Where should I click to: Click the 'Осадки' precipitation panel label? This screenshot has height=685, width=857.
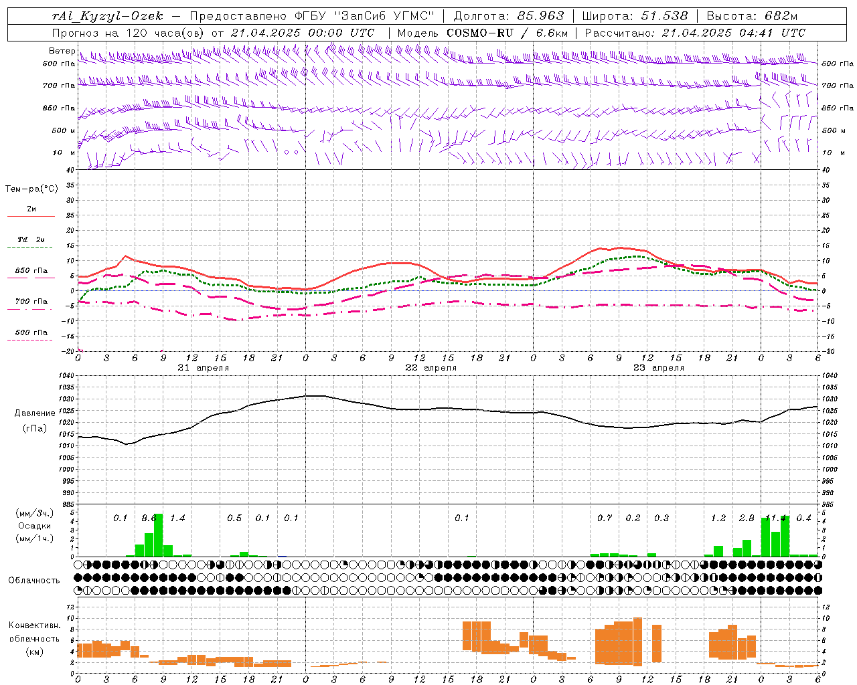35,526
